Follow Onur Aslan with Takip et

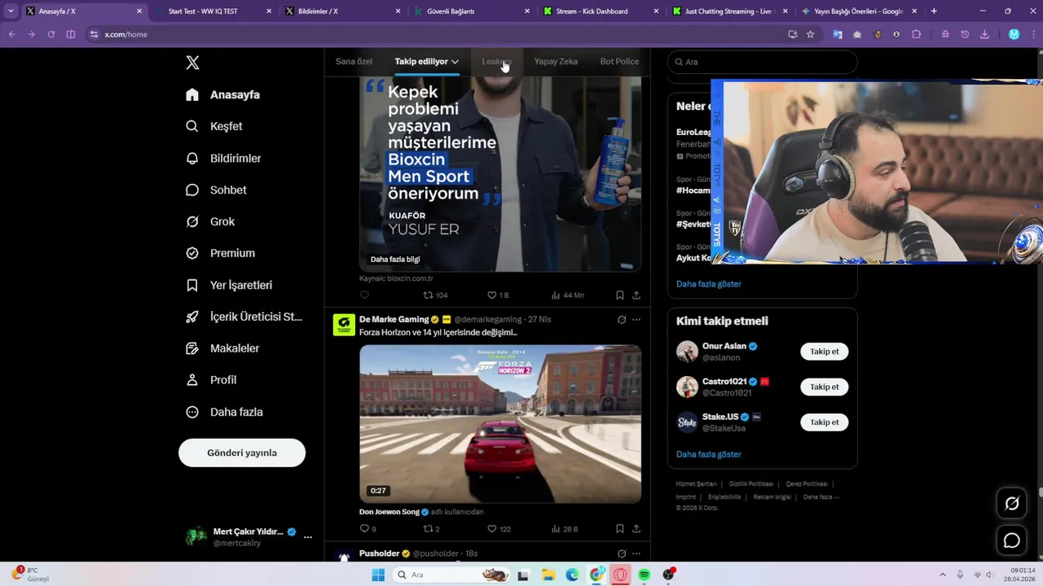(x=824, y=352)
